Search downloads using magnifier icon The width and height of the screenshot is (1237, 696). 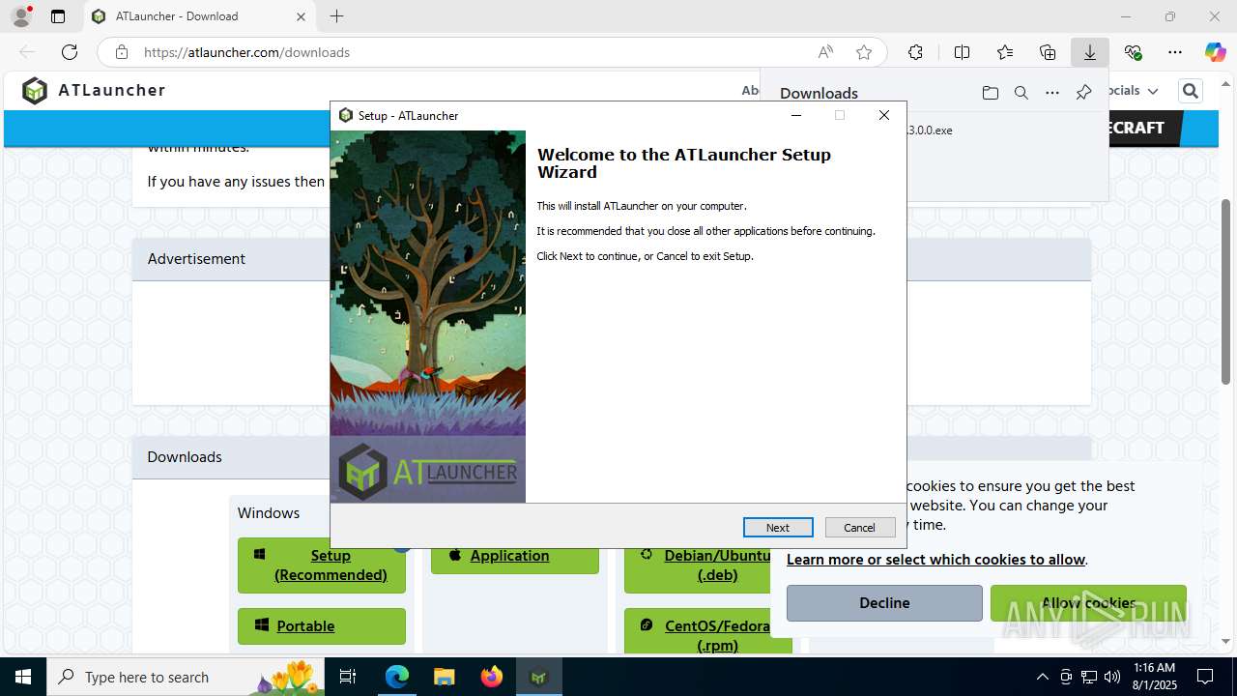[1021, 93]
